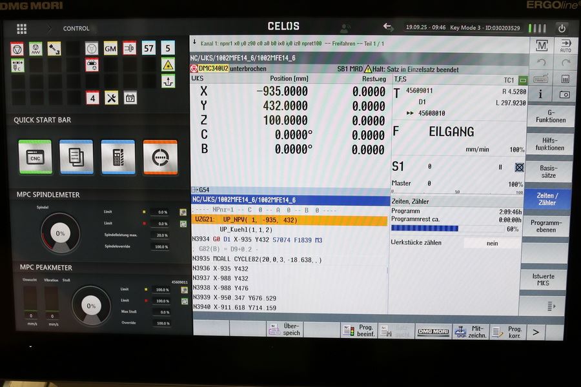Open Istwerte MKS softkey
This screenshot has width=581, height=387.
pos(543,279)
